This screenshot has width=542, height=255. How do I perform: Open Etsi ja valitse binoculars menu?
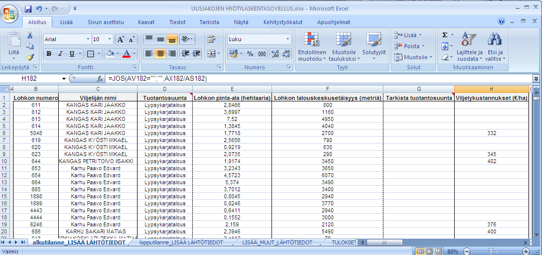coord(495,47)
